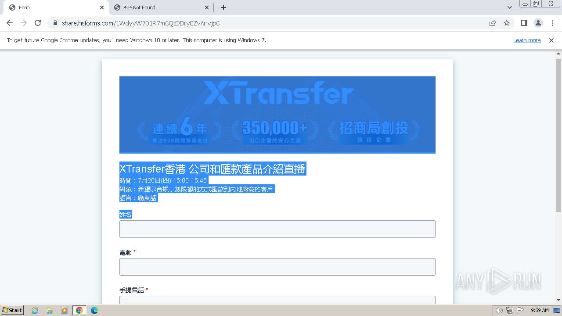Open the Chrome three-dot menu
The width and height of the screenshot is (562, 316).
click(x=552, y=23)
